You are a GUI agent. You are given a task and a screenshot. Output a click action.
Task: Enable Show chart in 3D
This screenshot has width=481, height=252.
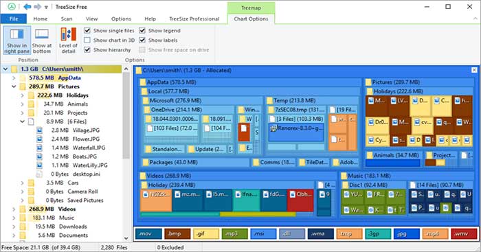[x=87, y=40]
